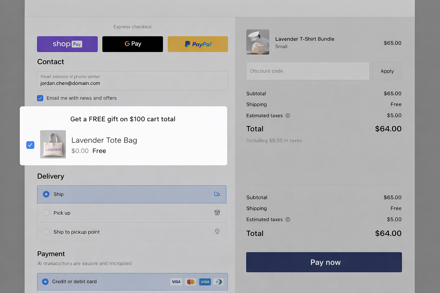Select Credit or debit card payment
This screenshot has width=440, height=293.
pos(46,282)
